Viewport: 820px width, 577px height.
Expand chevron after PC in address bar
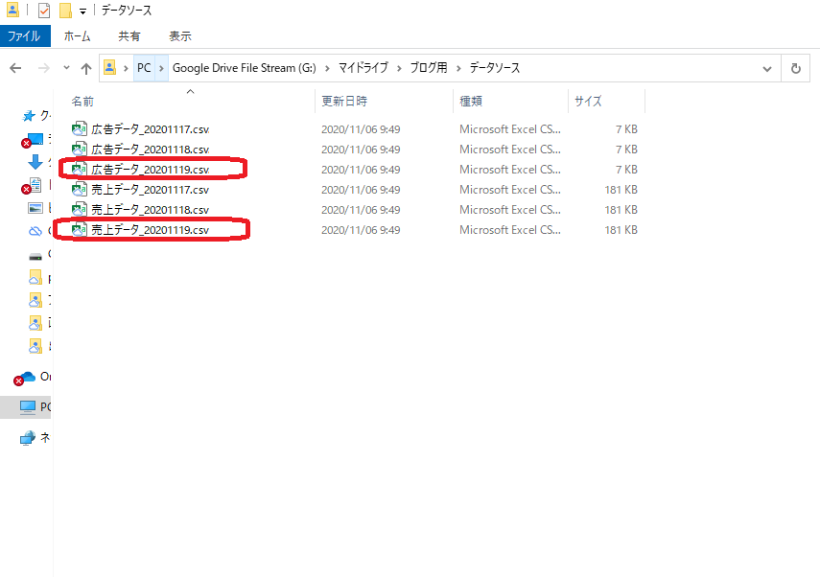161,68
